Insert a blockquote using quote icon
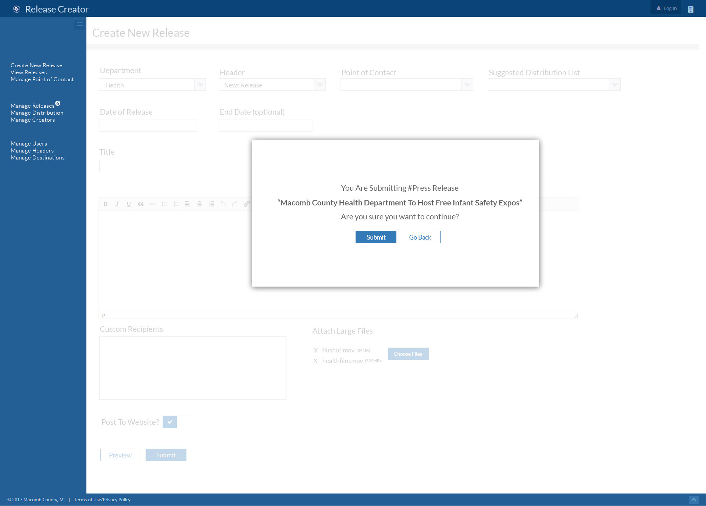Viewport: 706px width, 506px height. pyautogui.click(x=140, y=204)
